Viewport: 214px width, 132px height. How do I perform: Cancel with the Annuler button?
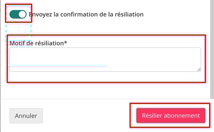click(x=26, y=116)
